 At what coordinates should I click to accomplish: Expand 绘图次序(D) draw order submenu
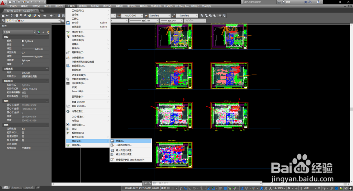pyautogui.click(x=88, y=40)
